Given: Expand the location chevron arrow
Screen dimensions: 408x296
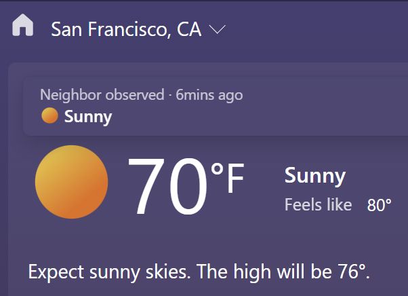Looking at the screenshot, I should click(218, 29).
